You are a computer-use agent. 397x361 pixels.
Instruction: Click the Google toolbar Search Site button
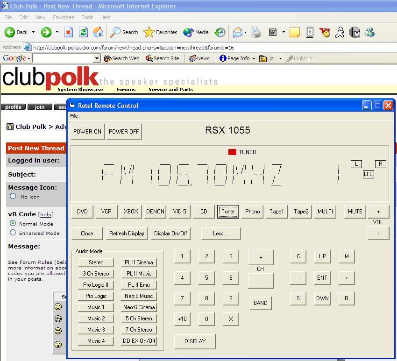[163, 58]
